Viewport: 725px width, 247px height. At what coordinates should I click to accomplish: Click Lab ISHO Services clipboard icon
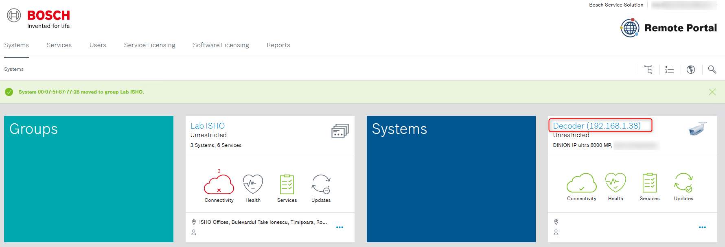click(x=287, y=184)
